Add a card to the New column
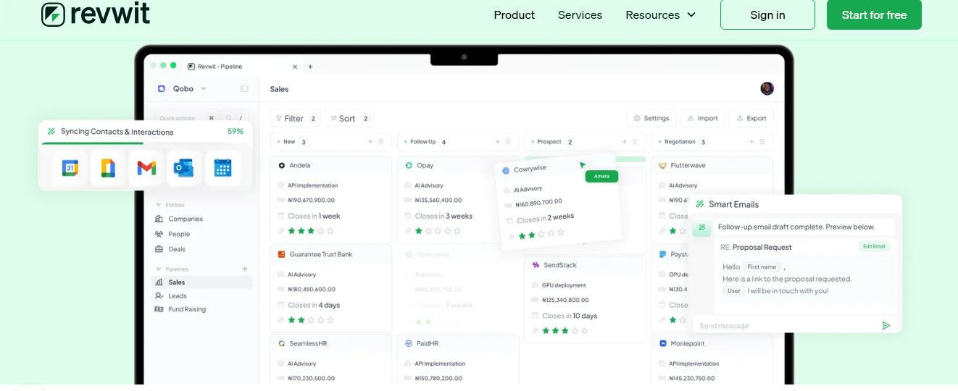958x391 pixels. pos(370,142)
